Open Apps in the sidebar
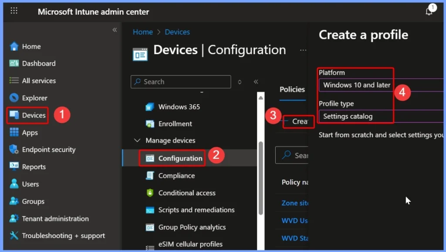Viewport: 446px width, 252px height. click(x=30, y=133)
